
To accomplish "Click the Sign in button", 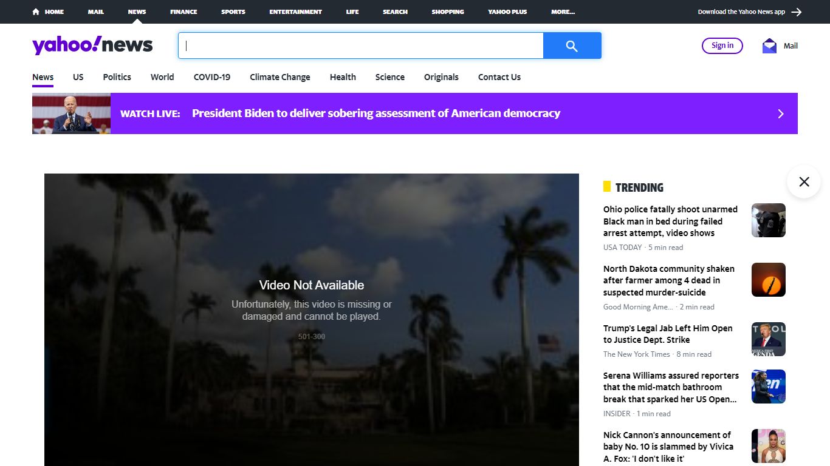I will 722,46.
